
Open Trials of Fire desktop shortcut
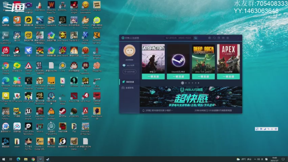51,129
